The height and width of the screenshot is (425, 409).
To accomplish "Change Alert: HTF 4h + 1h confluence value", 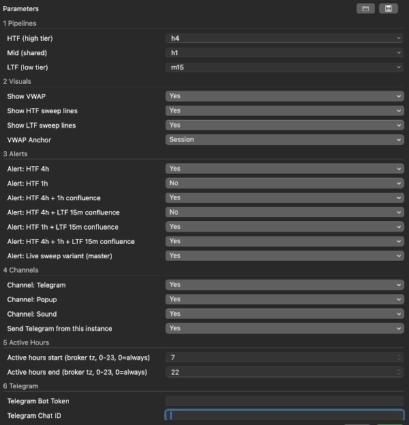I will pyautogui.click(x=285, y=198).
